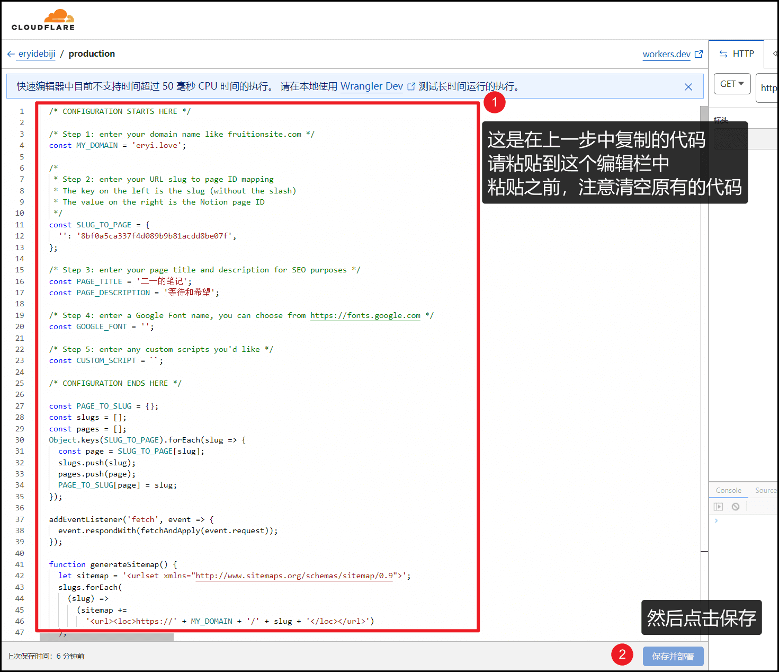Switch to the Console tab
This screenshot has width=779, height=672.
[x=728, y=490]
